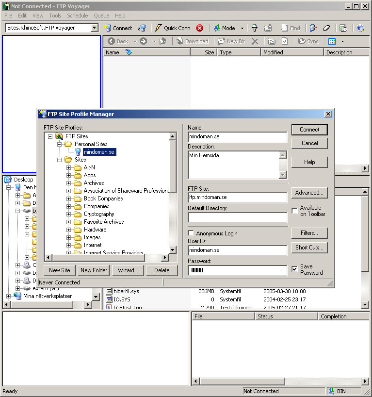Click the BIN transfer mode status icon
Screen dimensions: 372x397
pos(332,391)
